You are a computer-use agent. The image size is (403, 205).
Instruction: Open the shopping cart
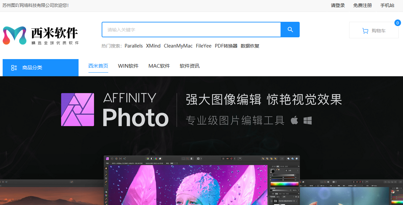[x=374, y=30]
